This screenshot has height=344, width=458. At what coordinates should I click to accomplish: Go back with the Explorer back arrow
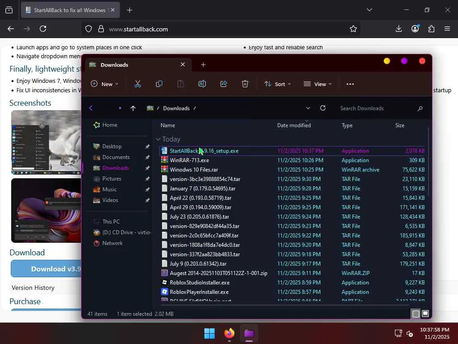[91, 108]
